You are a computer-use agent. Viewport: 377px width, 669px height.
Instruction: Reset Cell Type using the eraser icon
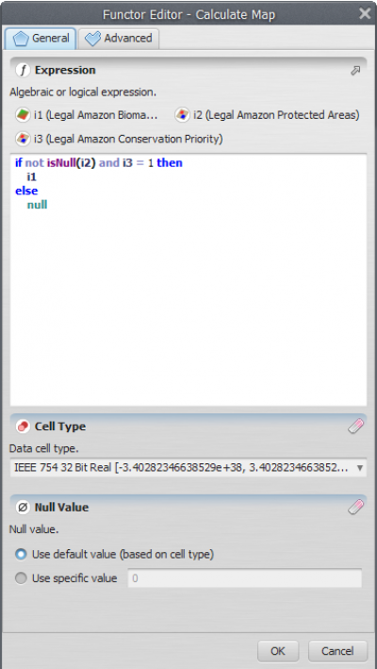355,426
